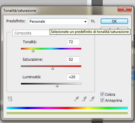Click the top rainbow color bar

tap(67, 108)
